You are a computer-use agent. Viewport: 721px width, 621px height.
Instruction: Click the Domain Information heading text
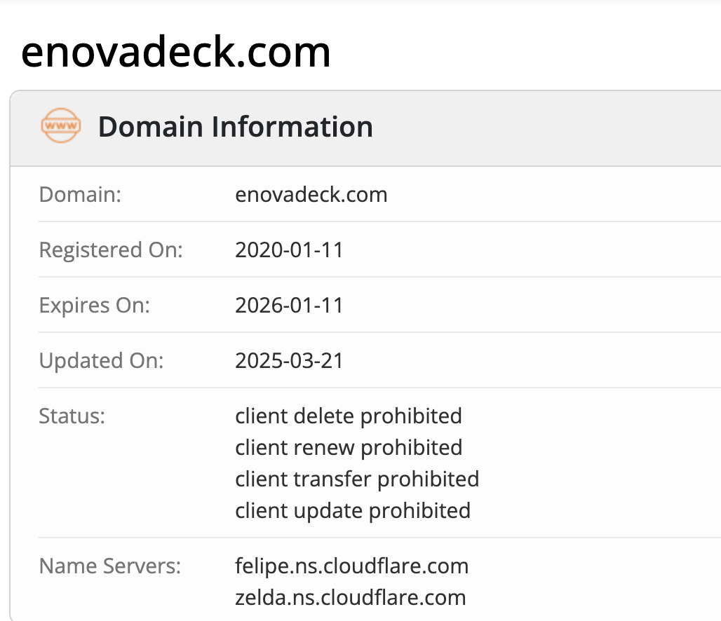[235, 127]
